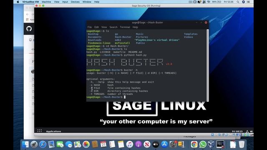Open Apple TV from the Dock

click(x=156, y=145)
